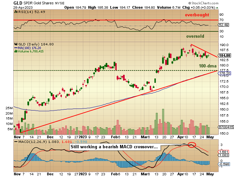
Task: Click the '100-dma' annotation text
Action: click(208, 66)
